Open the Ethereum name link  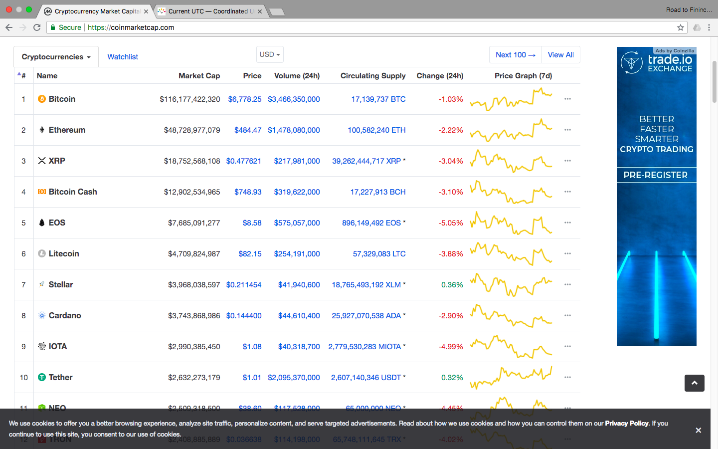pos(67,130)
